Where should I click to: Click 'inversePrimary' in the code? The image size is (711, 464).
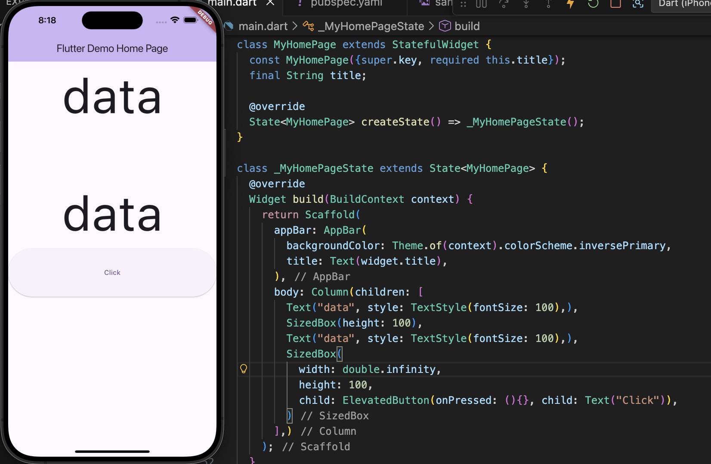pyautogui.click(x=622, y=245)
